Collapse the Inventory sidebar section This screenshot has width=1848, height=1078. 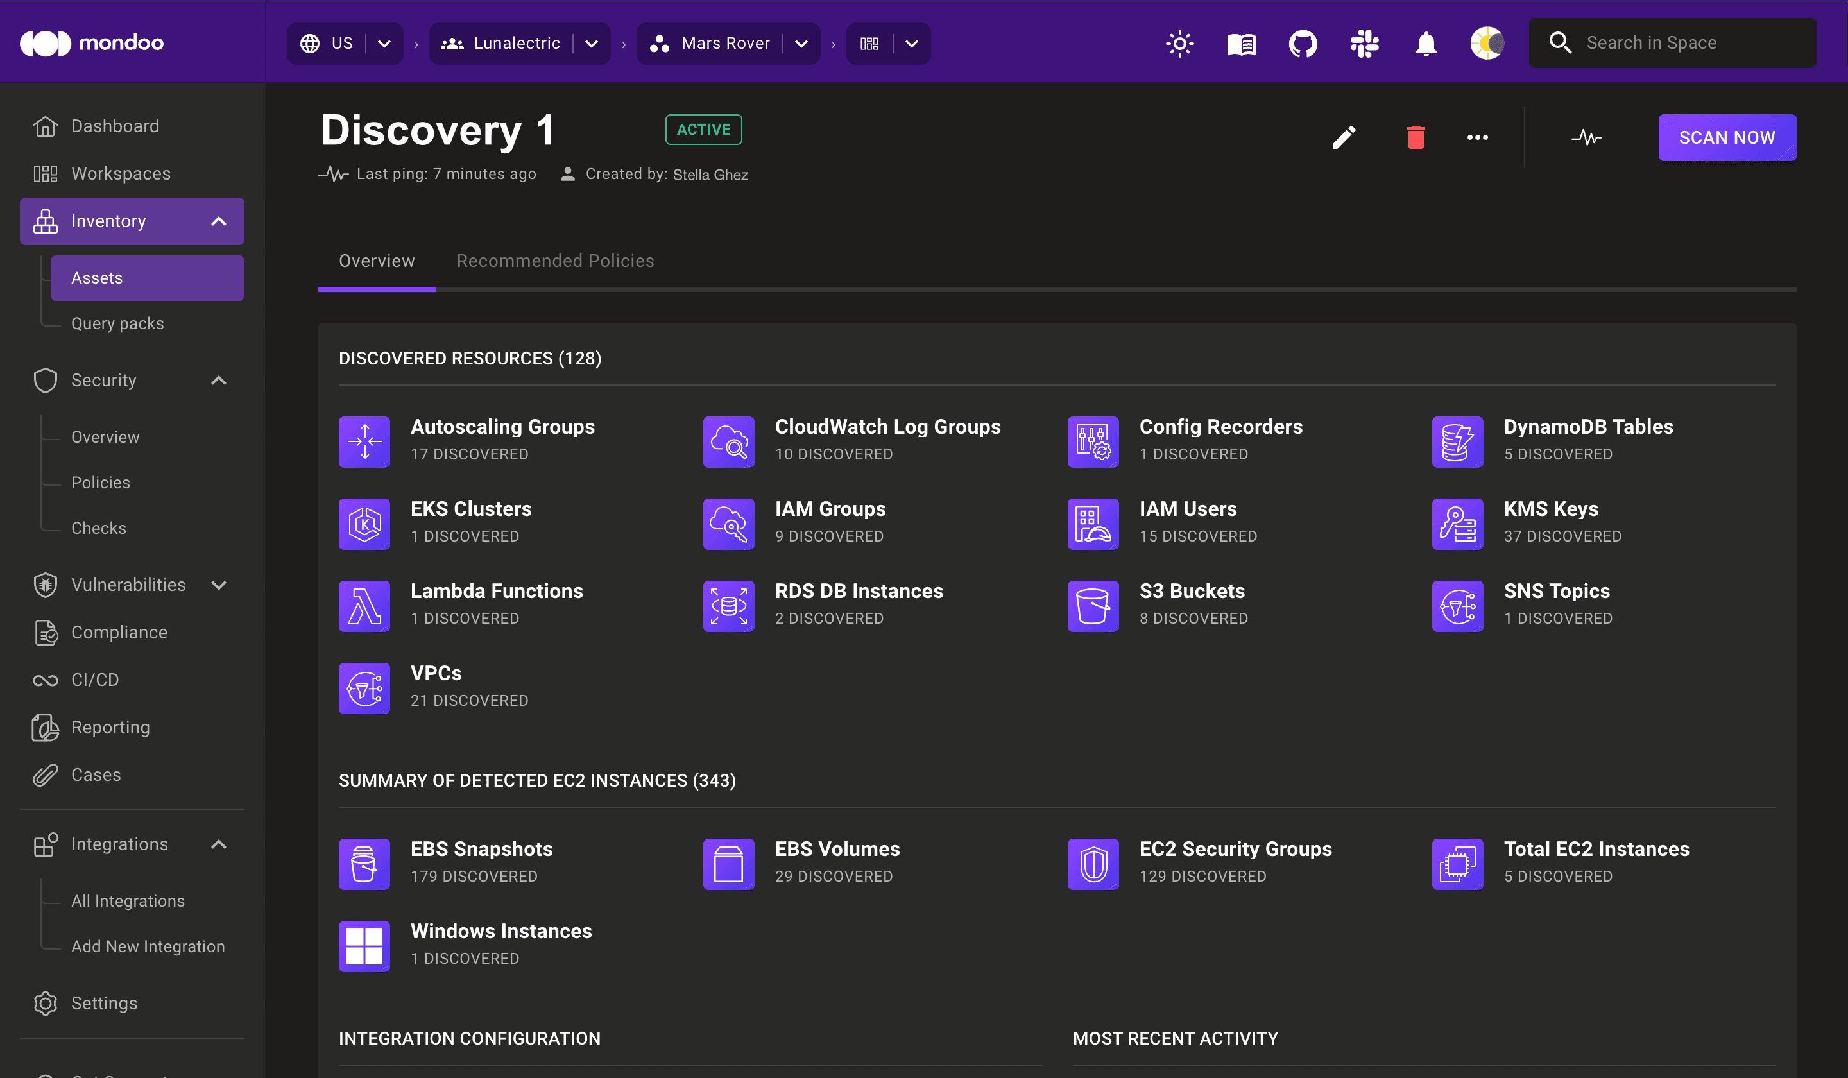tap(219, 221)
